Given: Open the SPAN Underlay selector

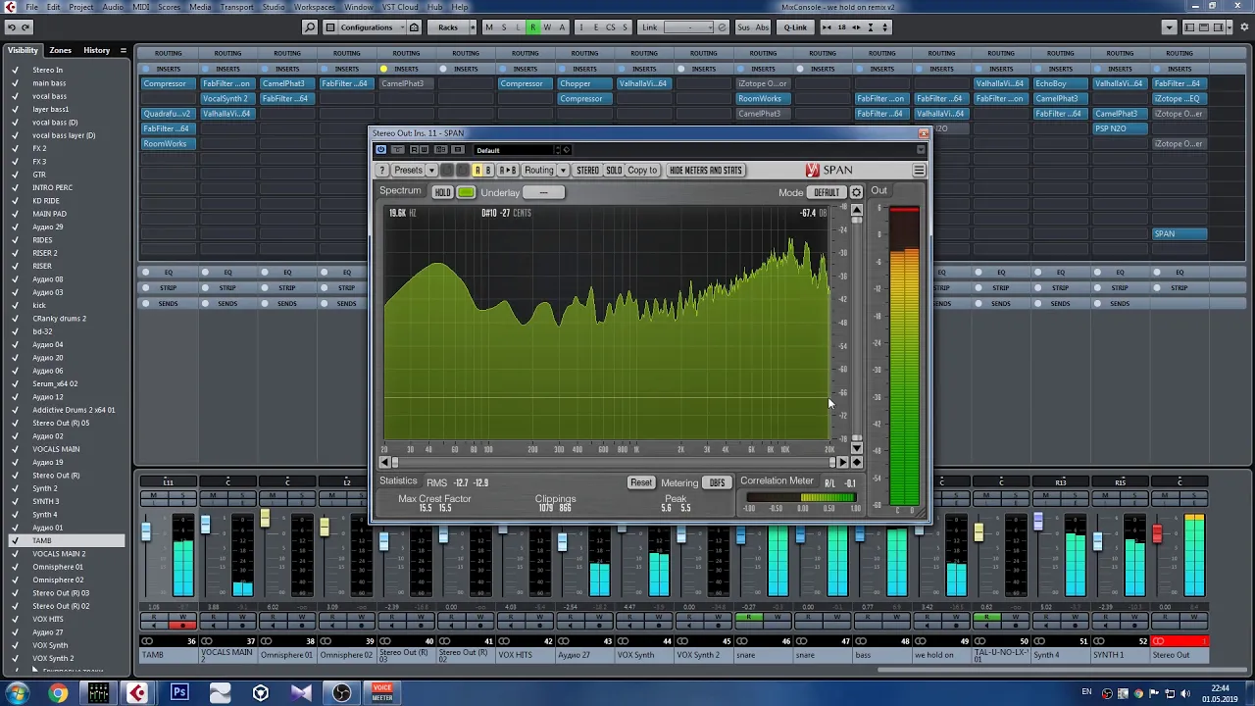Looking at the screenshot, I should [544, 192].
